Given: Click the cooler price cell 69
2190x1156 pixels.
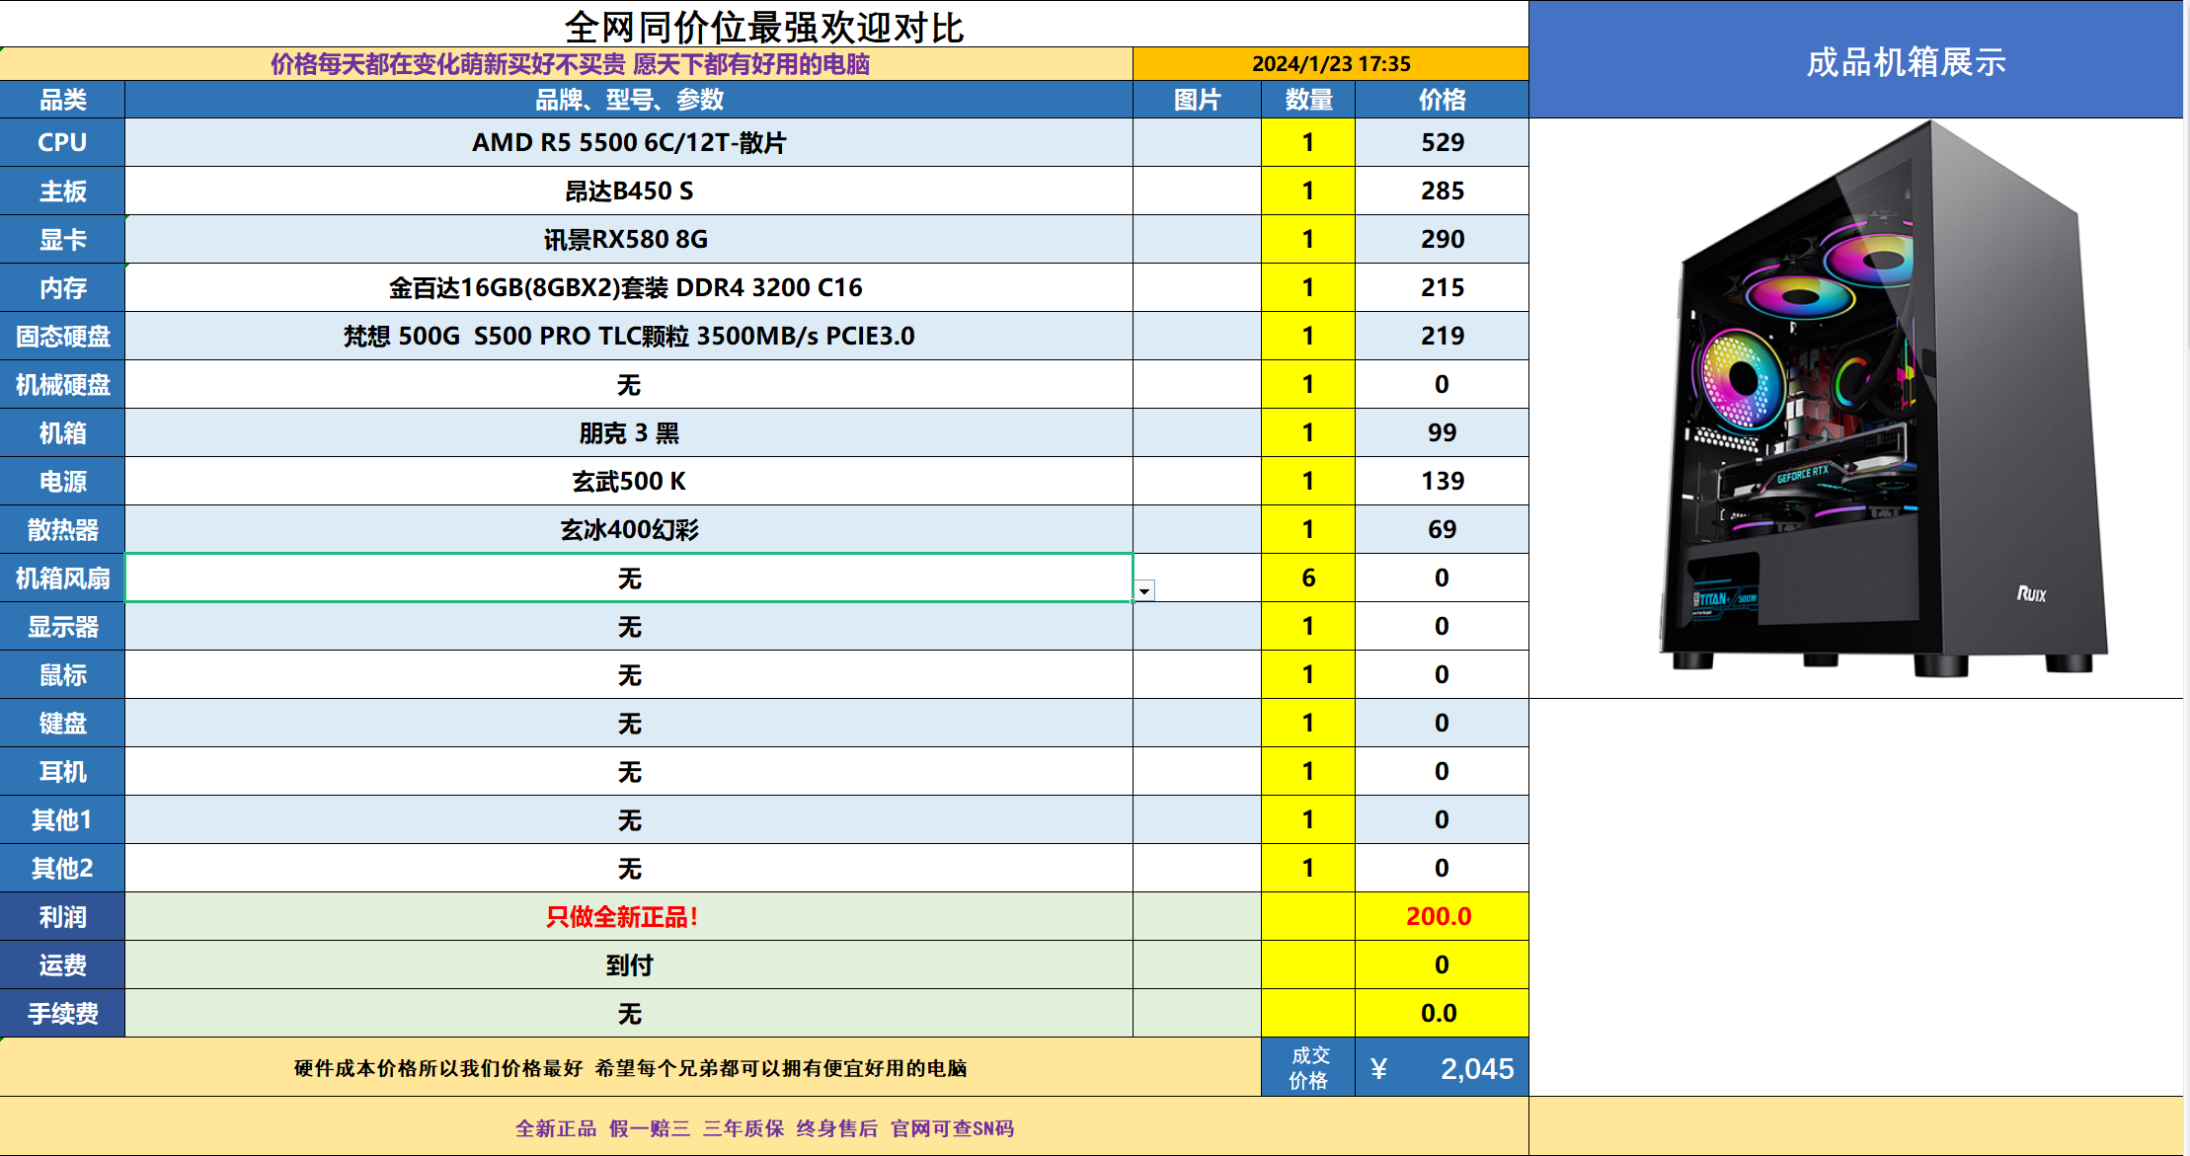Looking at the screenshot, I should coord(1442,529).
